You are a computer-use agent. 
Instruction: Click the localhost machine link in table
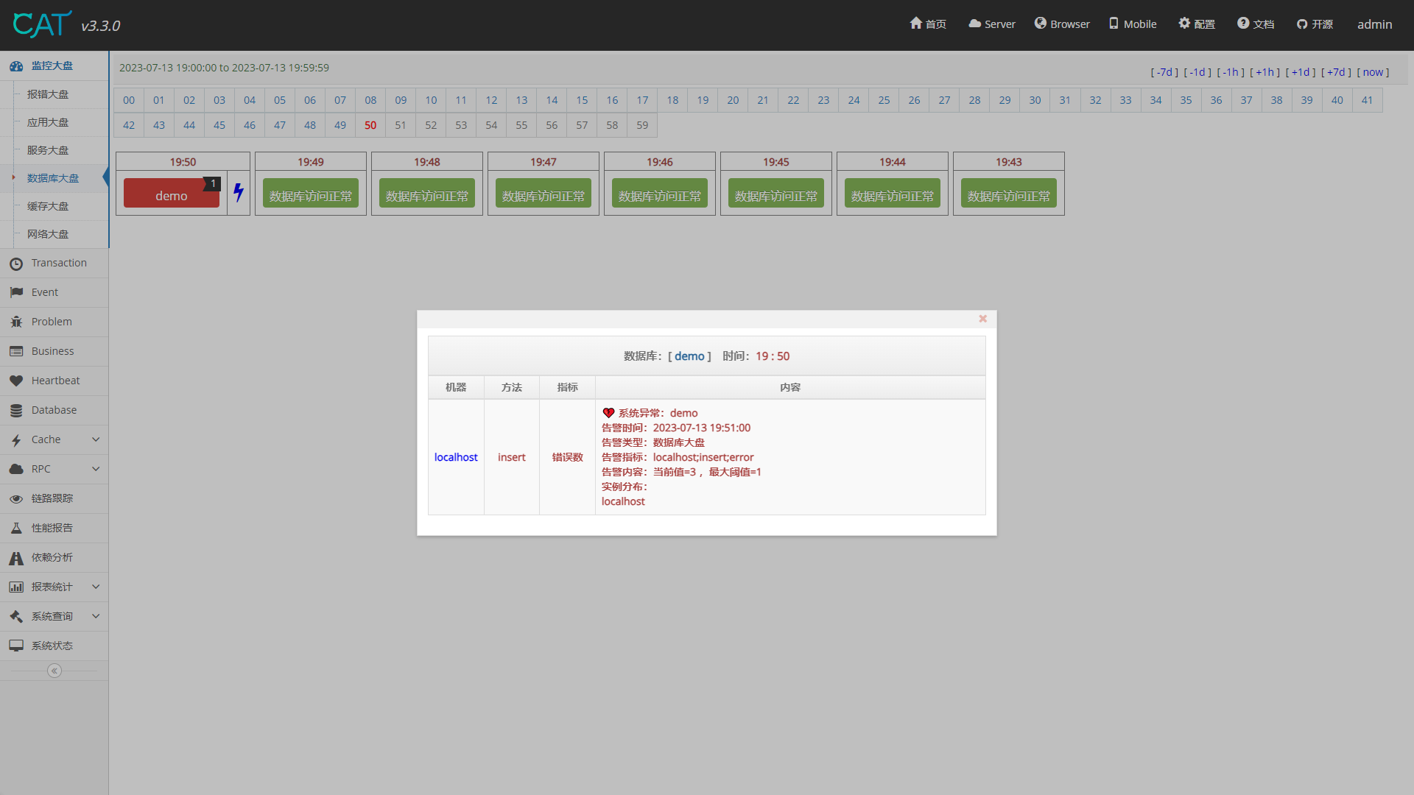456,457
